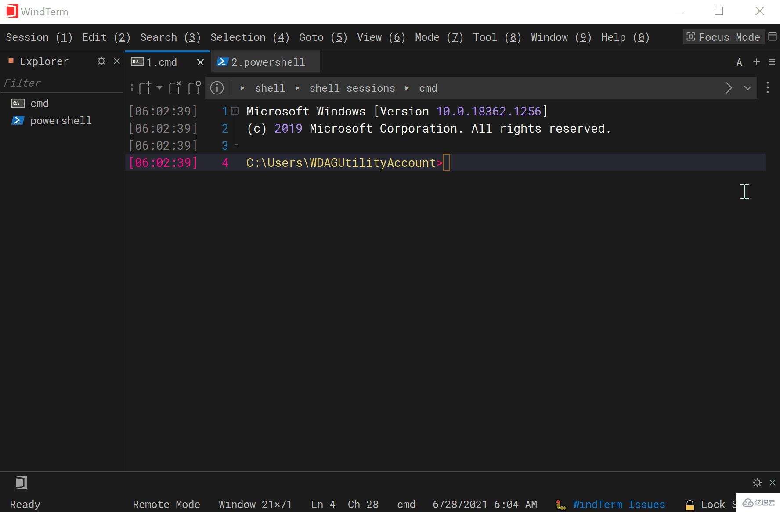This screenshot has width=780, height=512.
Task: Open the Goto menu
Action: coord(323,37)
